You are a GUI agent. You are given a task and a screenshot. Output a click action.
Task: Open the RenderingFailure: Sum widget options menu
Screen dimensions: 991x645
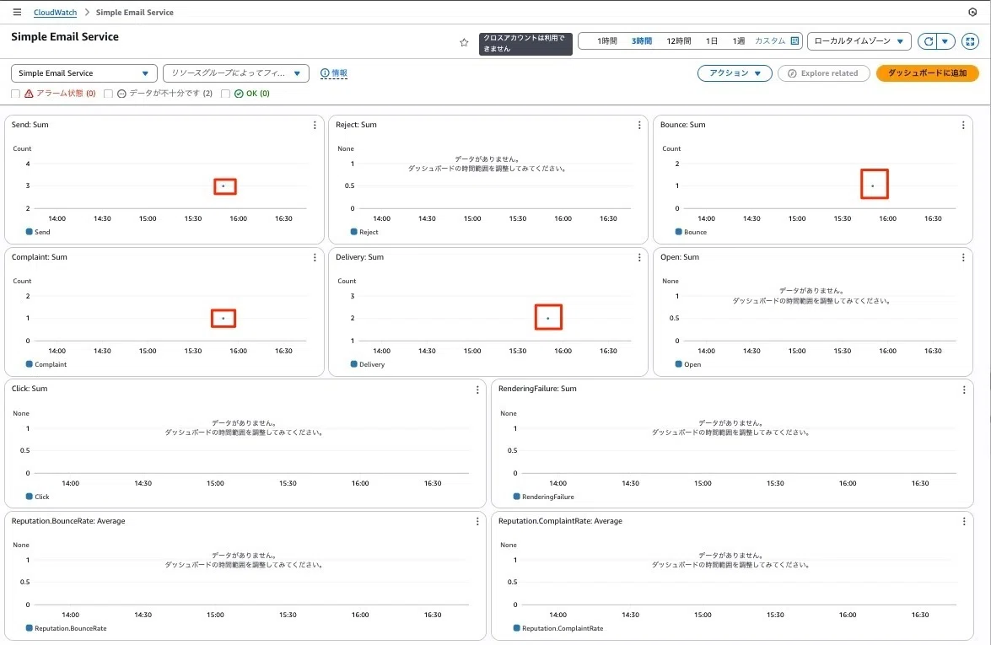[x=964, y=390]
